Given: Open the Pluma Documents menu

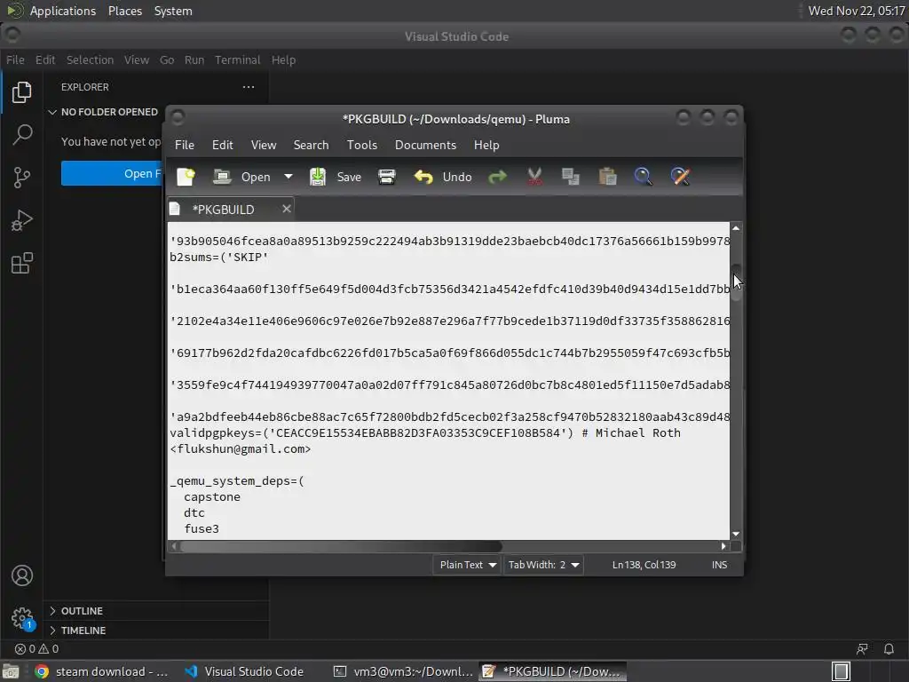Looking at the screenshot, I should 425,145.
